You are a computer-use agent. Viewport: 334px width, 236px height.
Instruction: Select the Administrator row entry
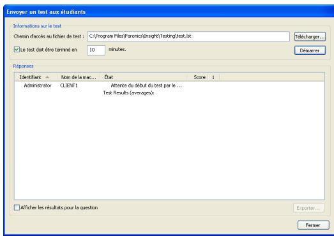coord(38,85)
